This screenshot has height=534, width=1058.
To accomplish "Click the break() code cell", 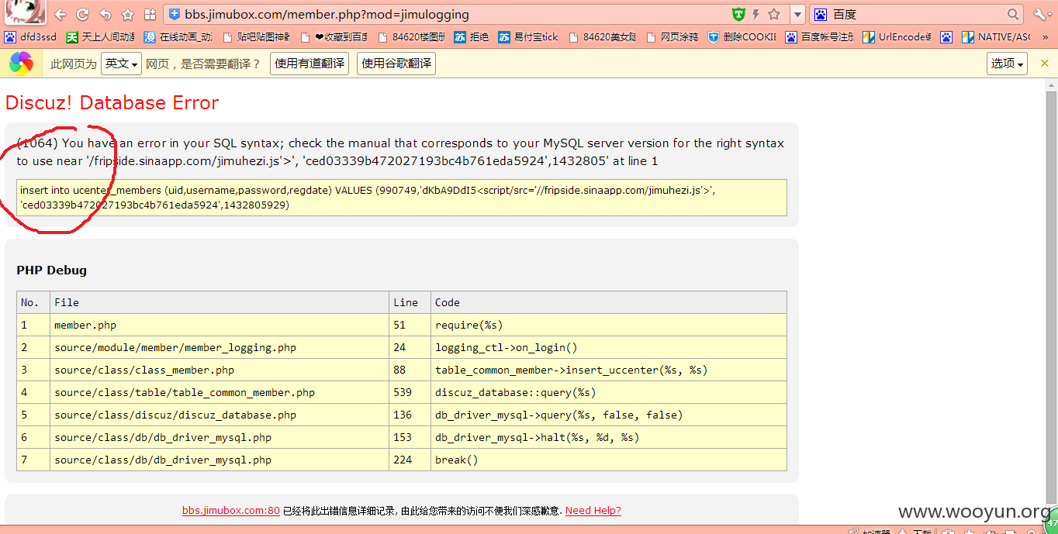I will tap(609, 460).
